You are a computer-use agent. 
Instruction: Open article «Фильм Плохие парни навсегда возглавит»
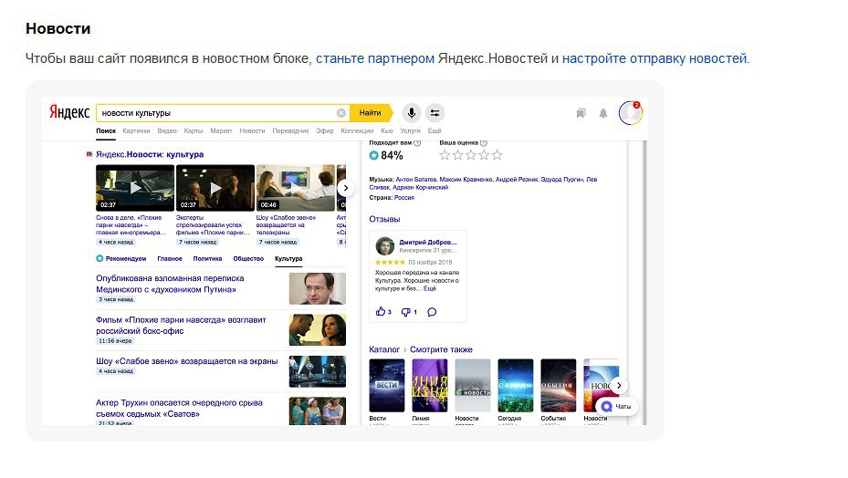click(181, 325)
